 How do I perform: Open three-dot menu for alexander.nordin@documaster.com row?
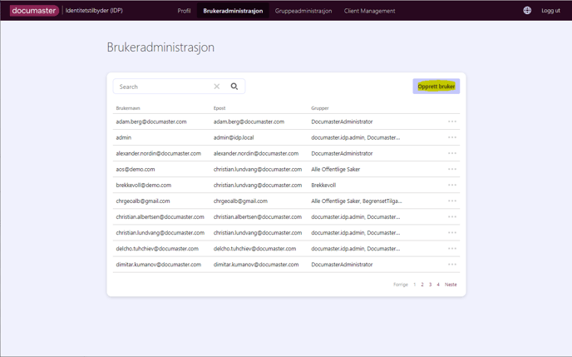[452, 153]
